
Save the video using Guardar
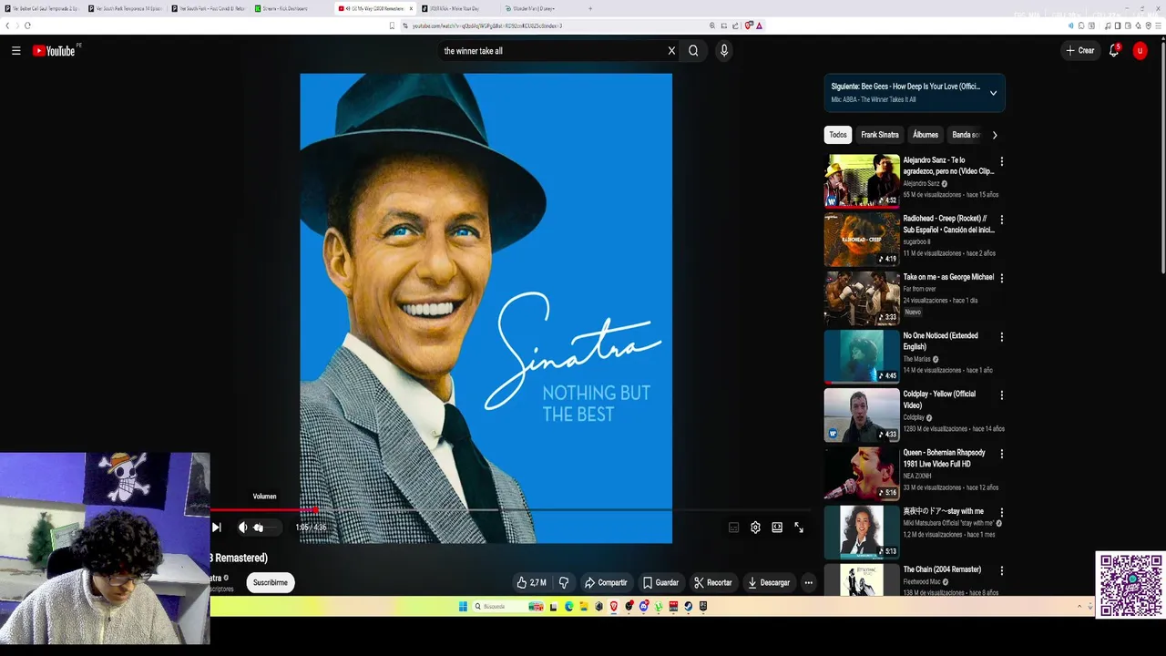tap(660, 583)
